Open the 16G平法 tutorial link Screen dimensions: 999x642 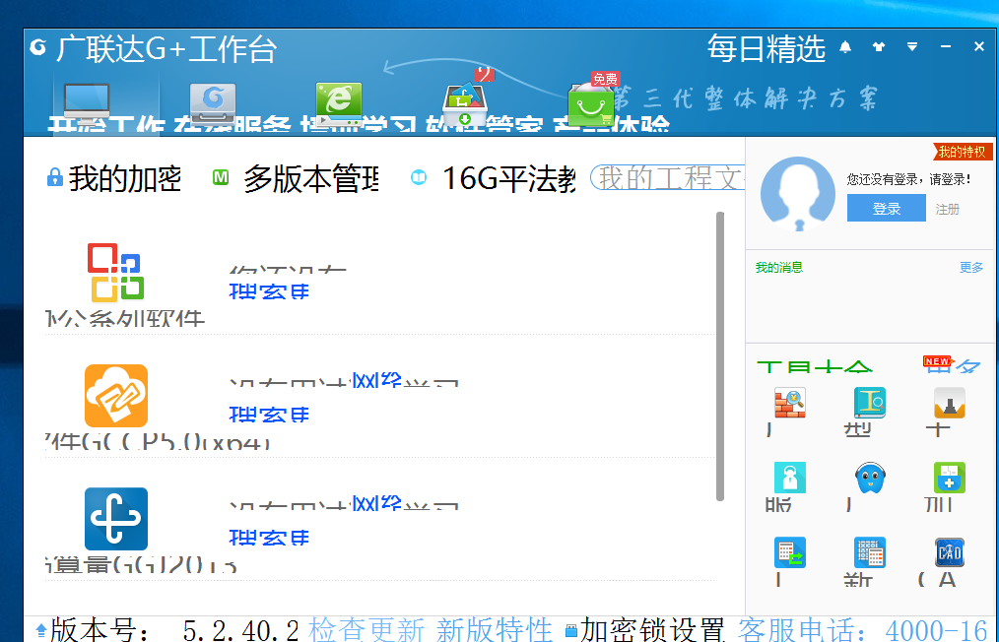(x=509, y=179)
